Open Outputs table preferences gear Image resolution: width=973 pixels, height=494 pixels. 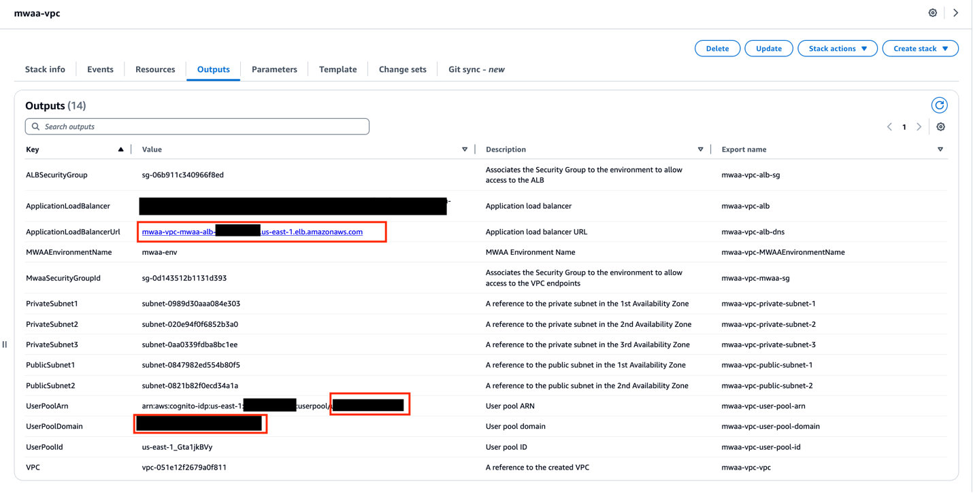click(941, 127)
